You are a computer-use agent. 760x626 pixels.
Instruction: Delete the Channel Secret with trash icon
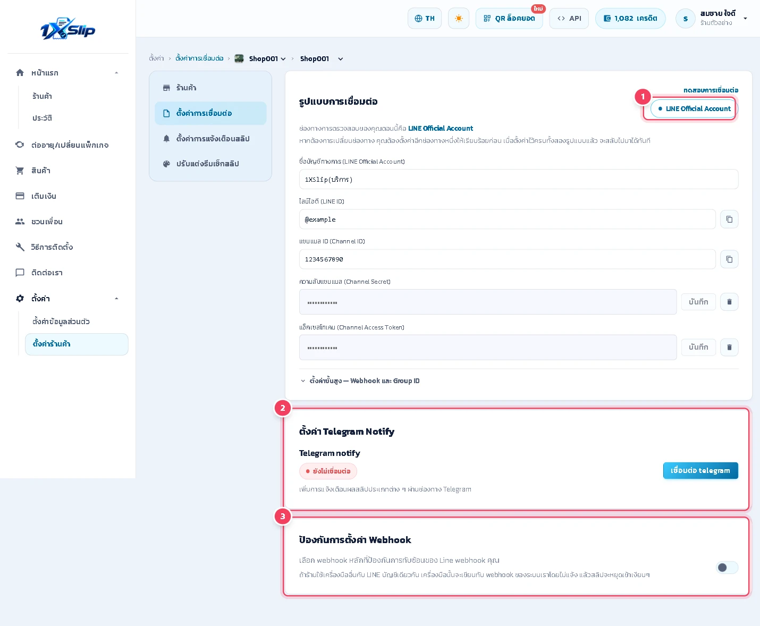(x=729, y=302)
